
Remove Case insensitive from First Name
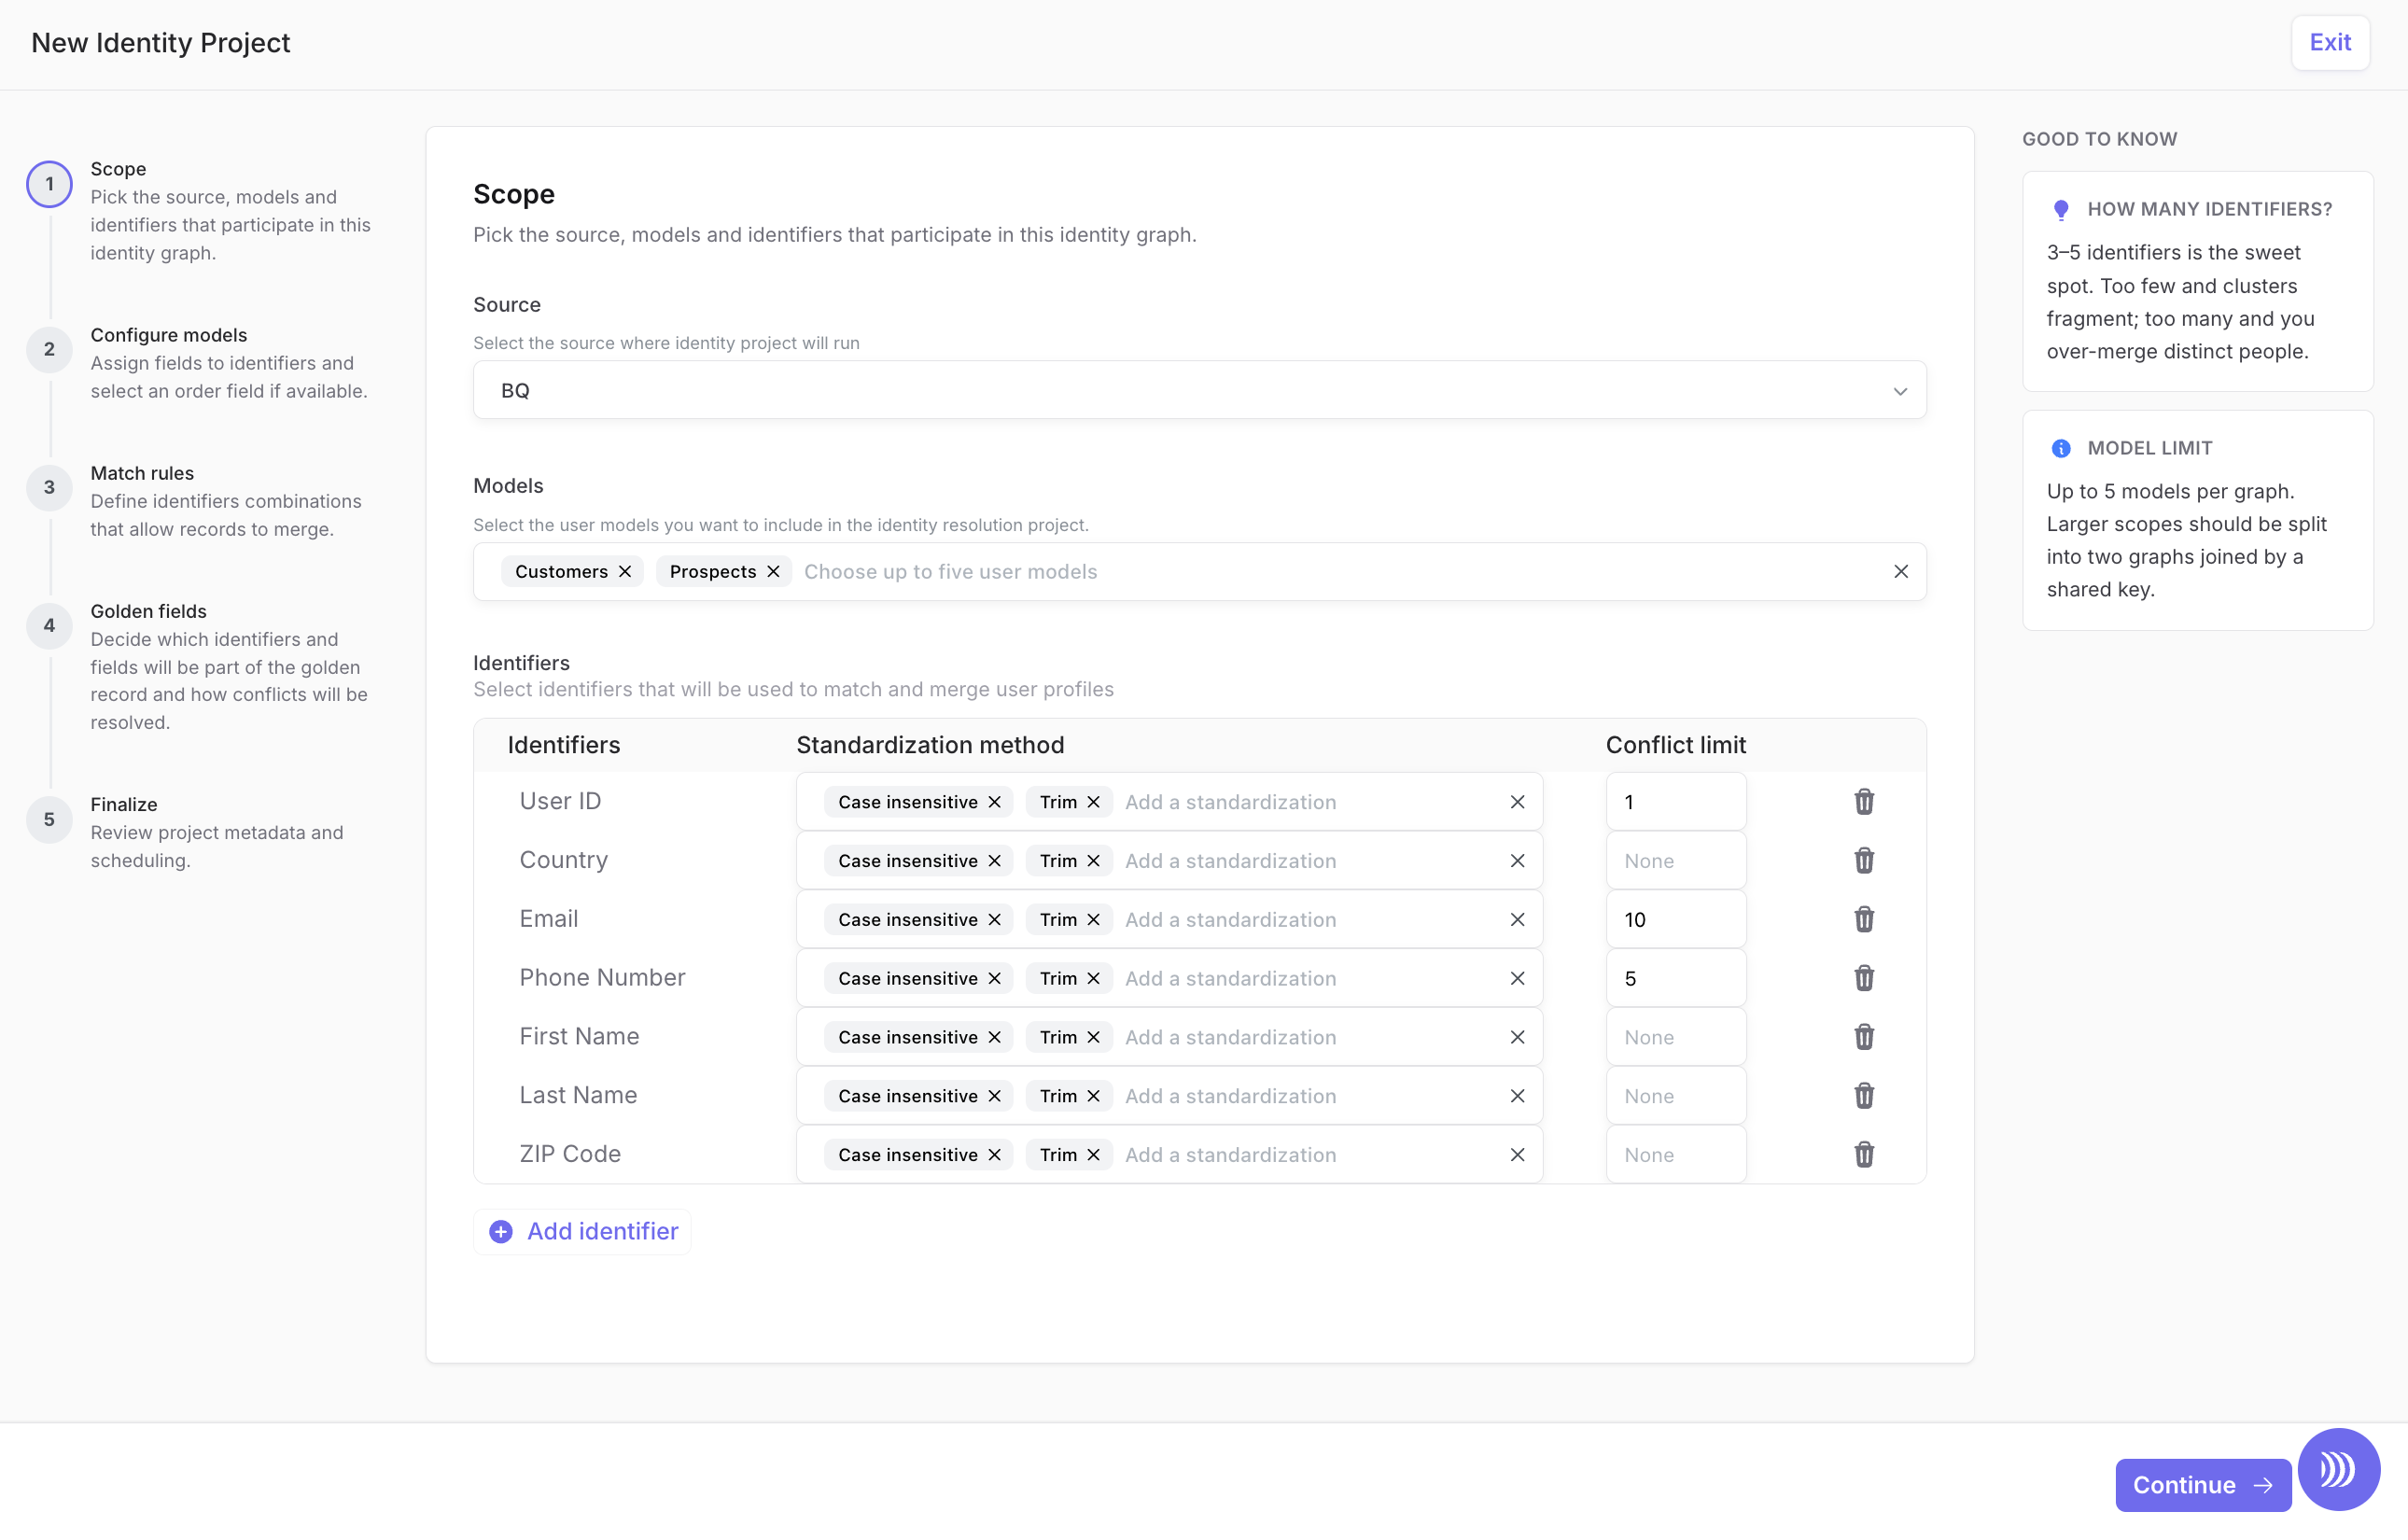pyautogui.click(x=994, y=1037)
